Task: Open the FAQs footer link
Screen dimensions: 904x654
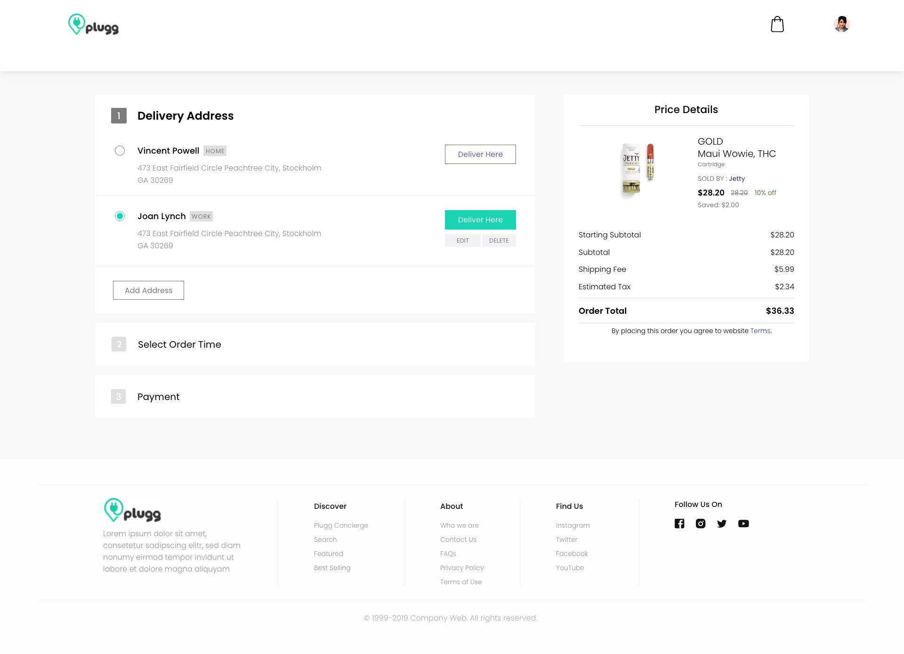Action: tap(448, 554)
